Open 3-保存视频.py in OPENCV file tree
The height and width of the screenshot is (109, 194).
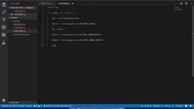[x=23, y=31]
